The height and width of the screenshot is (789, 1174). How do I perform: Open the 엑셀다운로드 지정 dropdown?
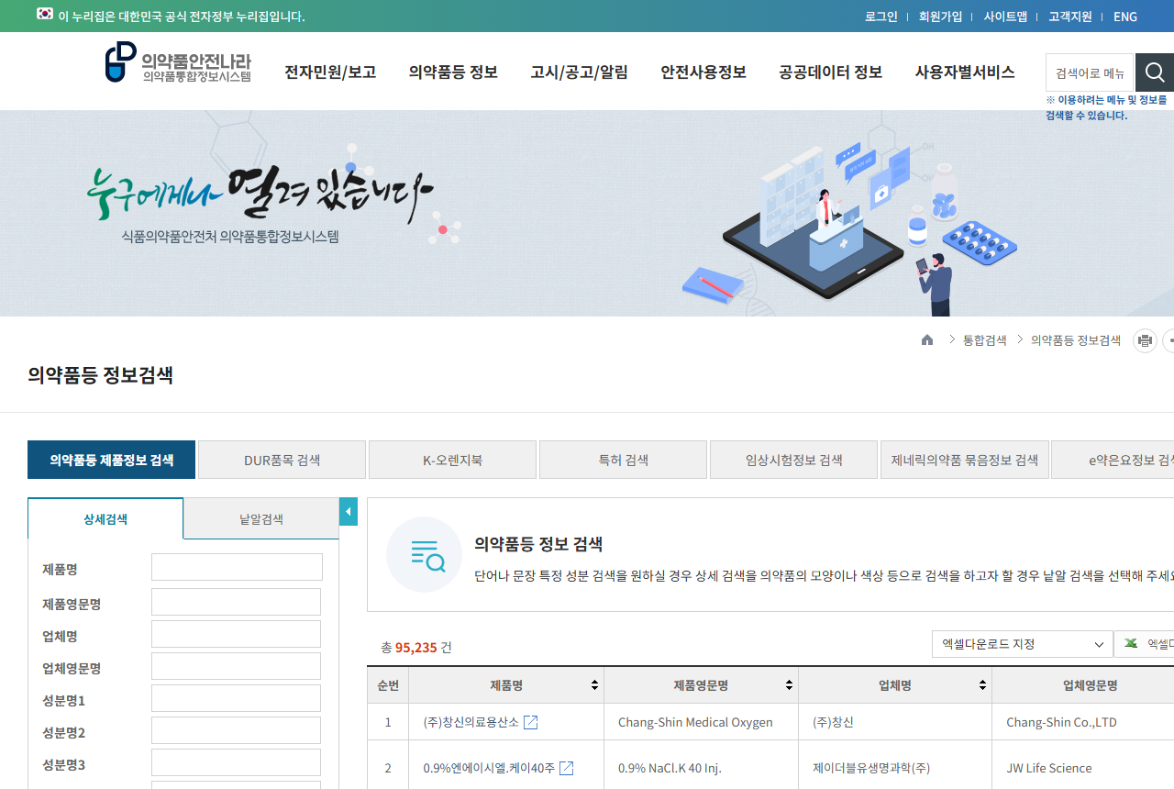click(x=1023, y=644)
